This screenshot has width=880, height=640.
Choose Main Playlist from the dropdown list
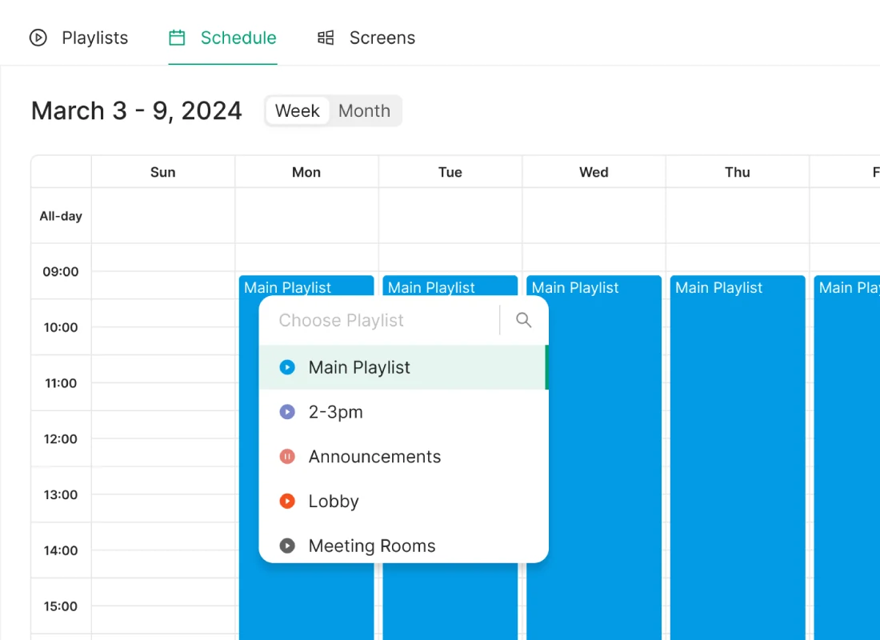pyautogui.click(x=403, y=367)
